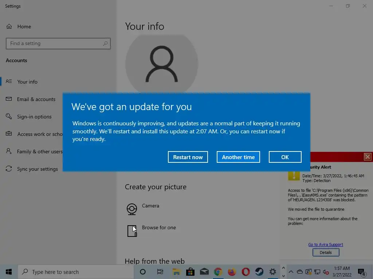Image resolution: width=373 pixels, height=279 pixels.
Task: Select Your info in Accounts sidebar
Action: [27, 82]
